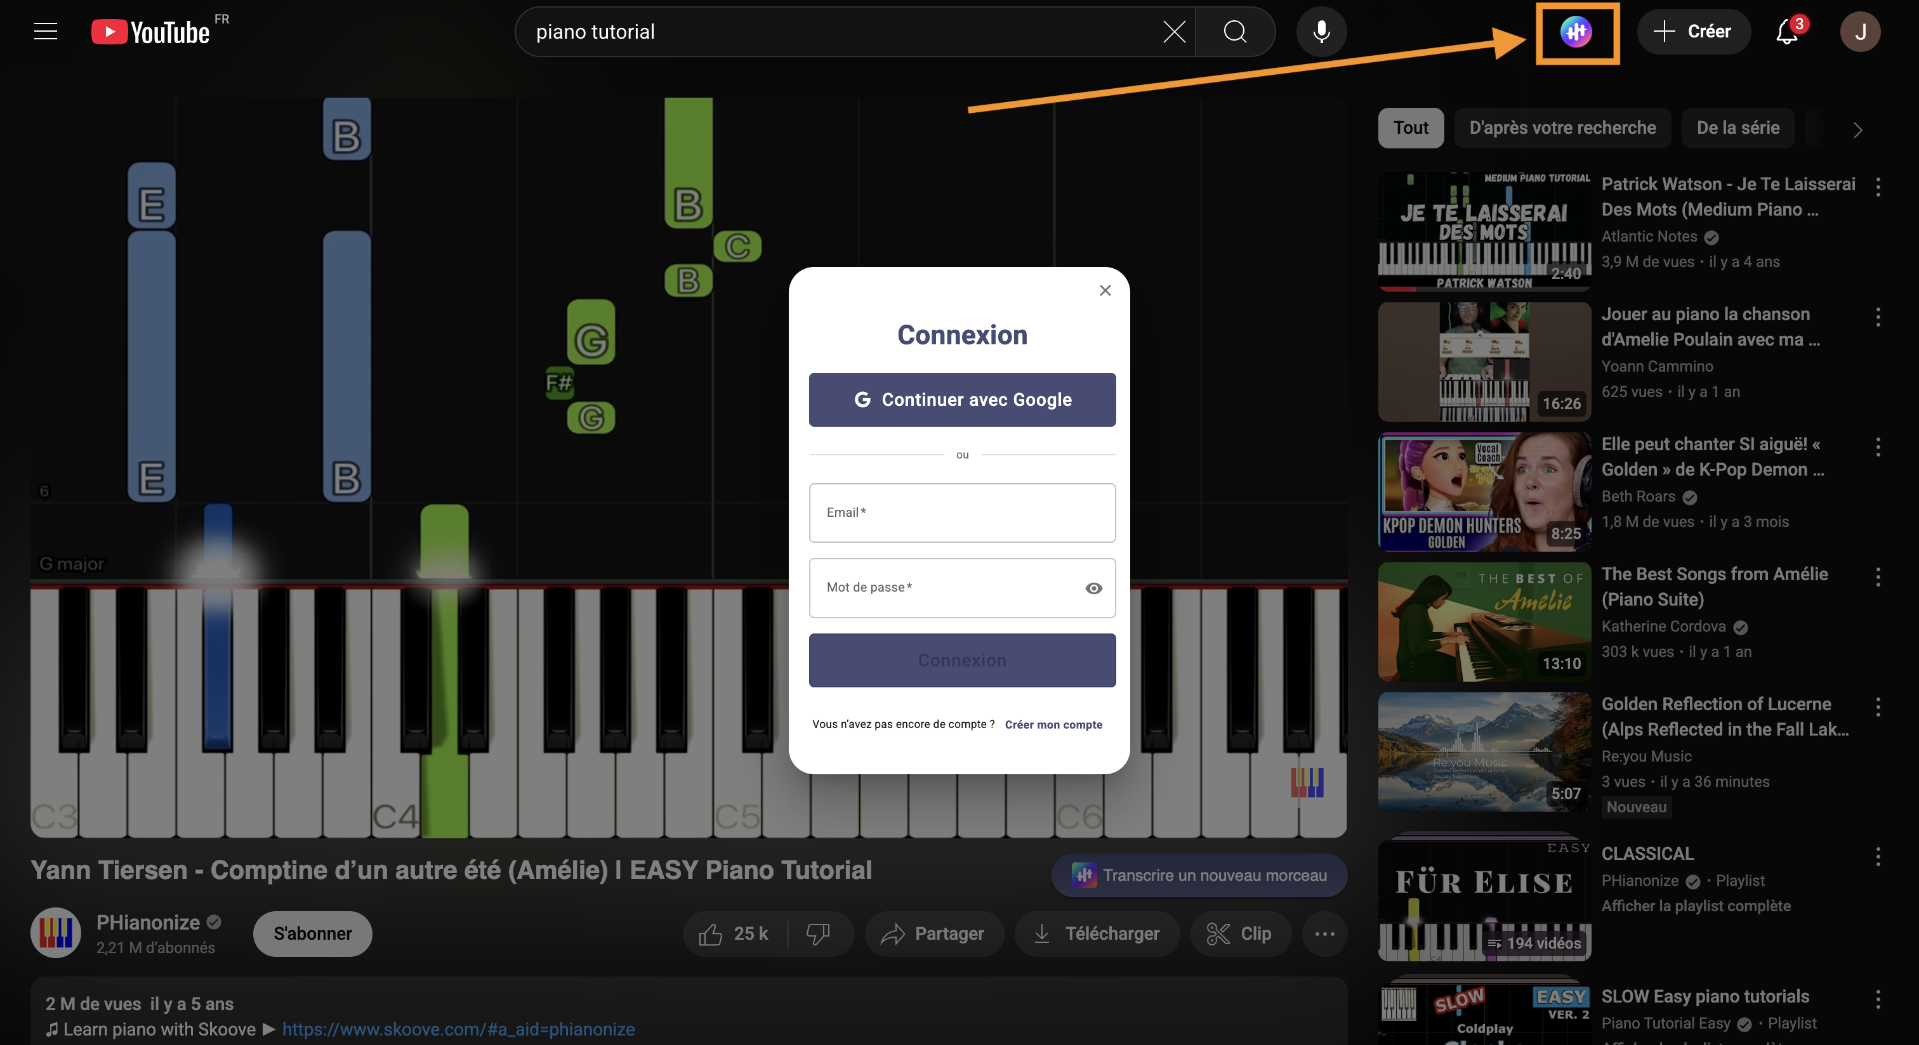
Task: Click 'Continuer avec Google' button
Action: point(962,399)
